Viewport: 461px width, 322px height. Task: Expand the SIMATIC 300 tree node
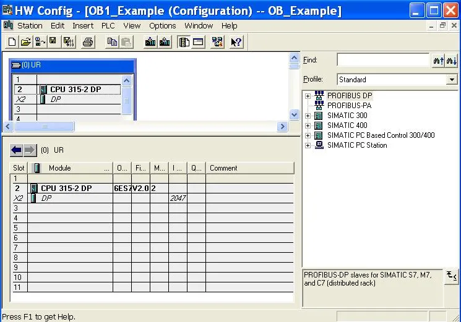[308, 116]
